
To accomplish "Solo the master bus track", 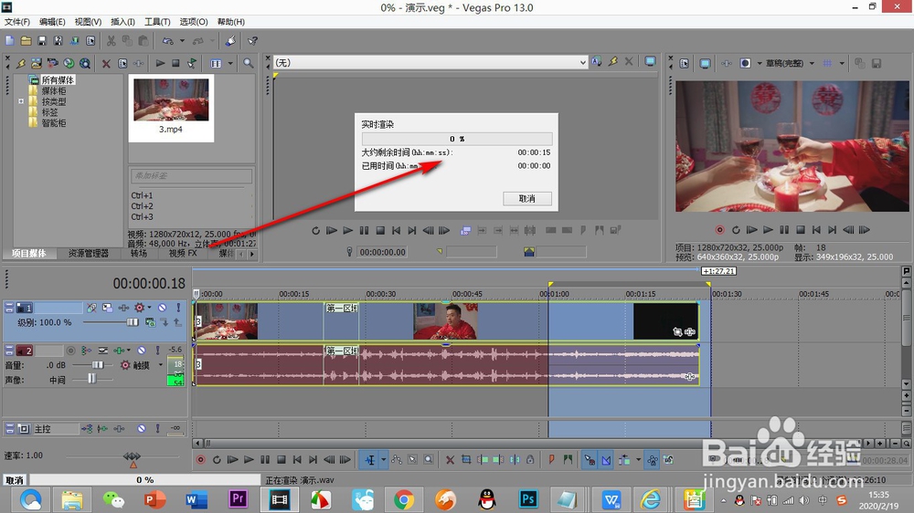I will (157, 429).
